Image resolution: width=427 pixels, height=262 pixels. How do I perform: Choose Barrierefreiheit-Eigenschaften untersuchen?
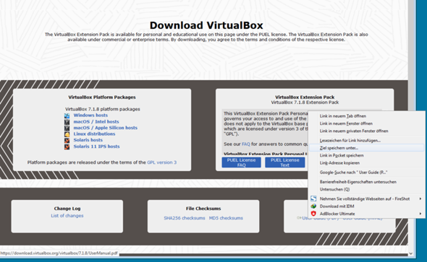click(367, 182)
